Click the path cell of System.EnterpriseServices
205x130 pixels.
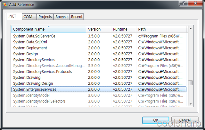(x=160, y=89)
